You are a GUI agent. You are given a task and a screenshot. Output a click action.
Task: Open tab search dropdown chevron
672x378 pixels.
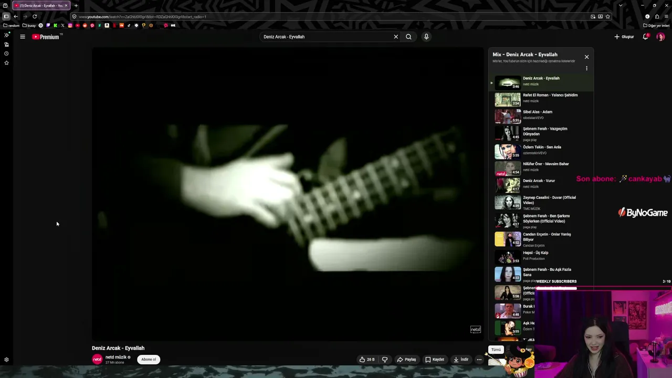(621, 5)
